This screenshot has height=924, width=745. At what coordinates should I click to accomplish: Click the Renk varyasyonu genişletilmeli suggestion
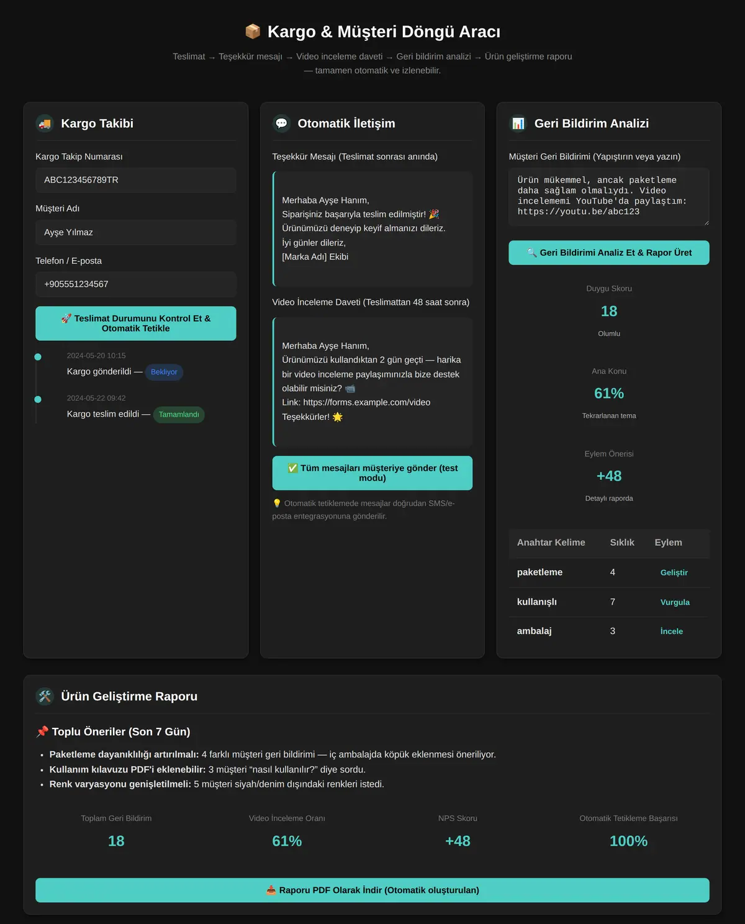[x=217, y=784]
